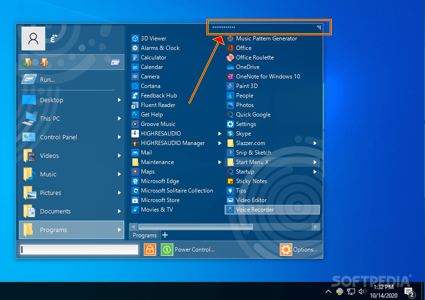Image resolution: width=425 pixels, height=300 pixels.
Task: Click the taskbar clock showing 1:32 PM
Action: pos(384,287)
